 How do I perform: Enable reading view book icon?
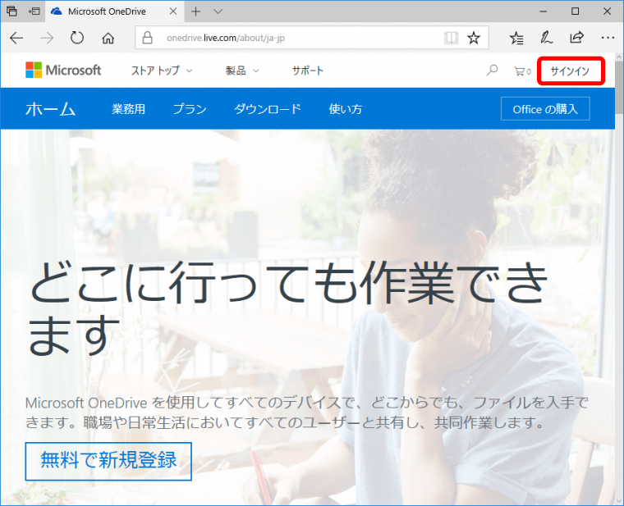(452, 39)
